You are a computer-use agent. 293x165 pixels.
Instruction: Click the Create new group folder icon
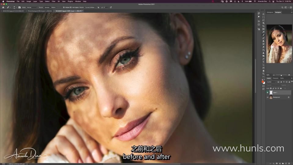283,163
